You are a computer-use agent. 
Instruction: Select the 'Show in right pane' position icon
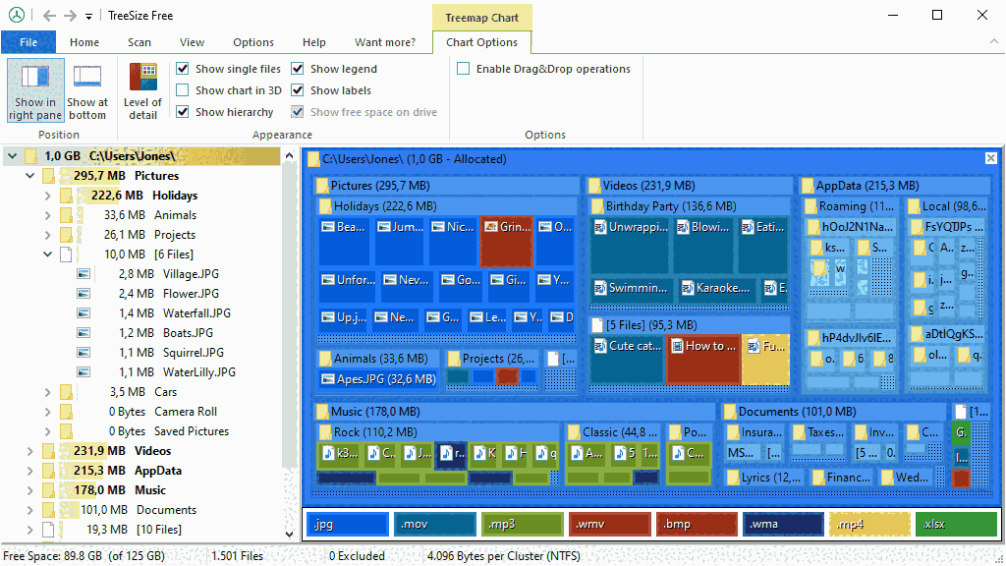[34, 89]
